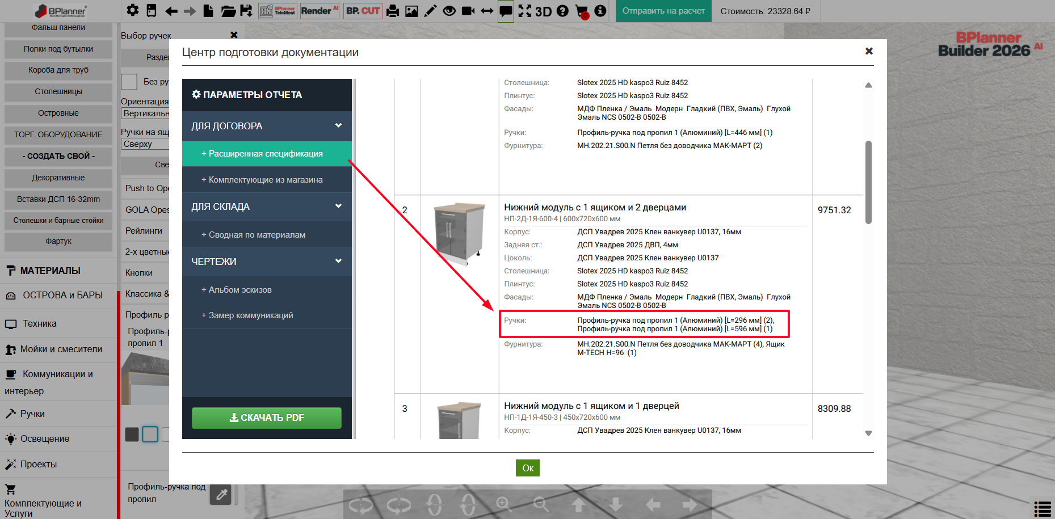Open the BP.CUT module
Image resolution: width=1055 pixels, height=519 pixels.
(363, 11)
